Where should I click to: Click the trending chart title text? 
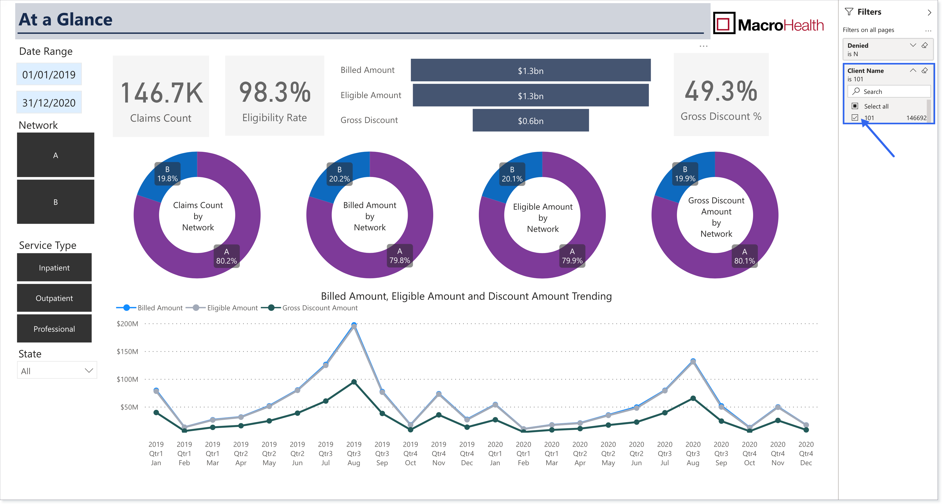click(466, 296)
